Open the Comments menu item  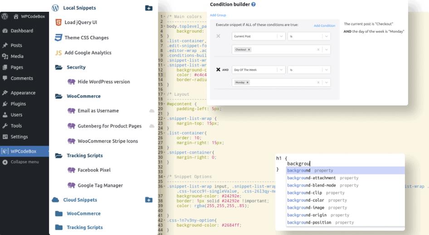[22, 78]
